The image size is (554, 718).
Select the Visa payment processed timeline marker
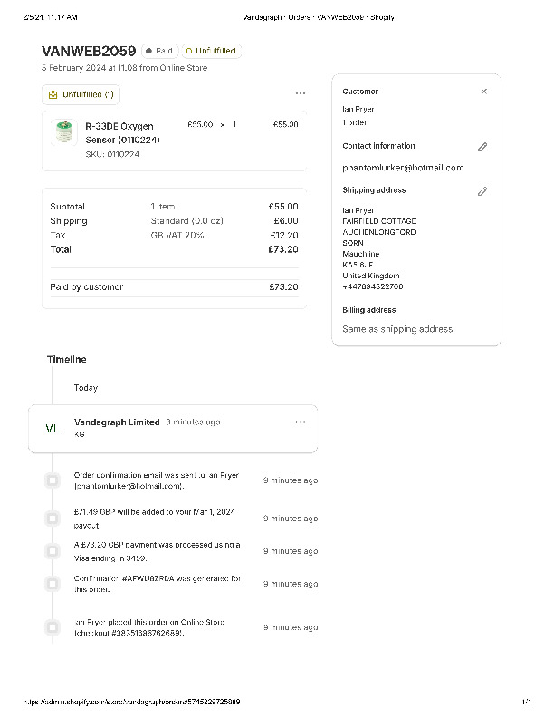pyautogui.click(x=53, y=550)
